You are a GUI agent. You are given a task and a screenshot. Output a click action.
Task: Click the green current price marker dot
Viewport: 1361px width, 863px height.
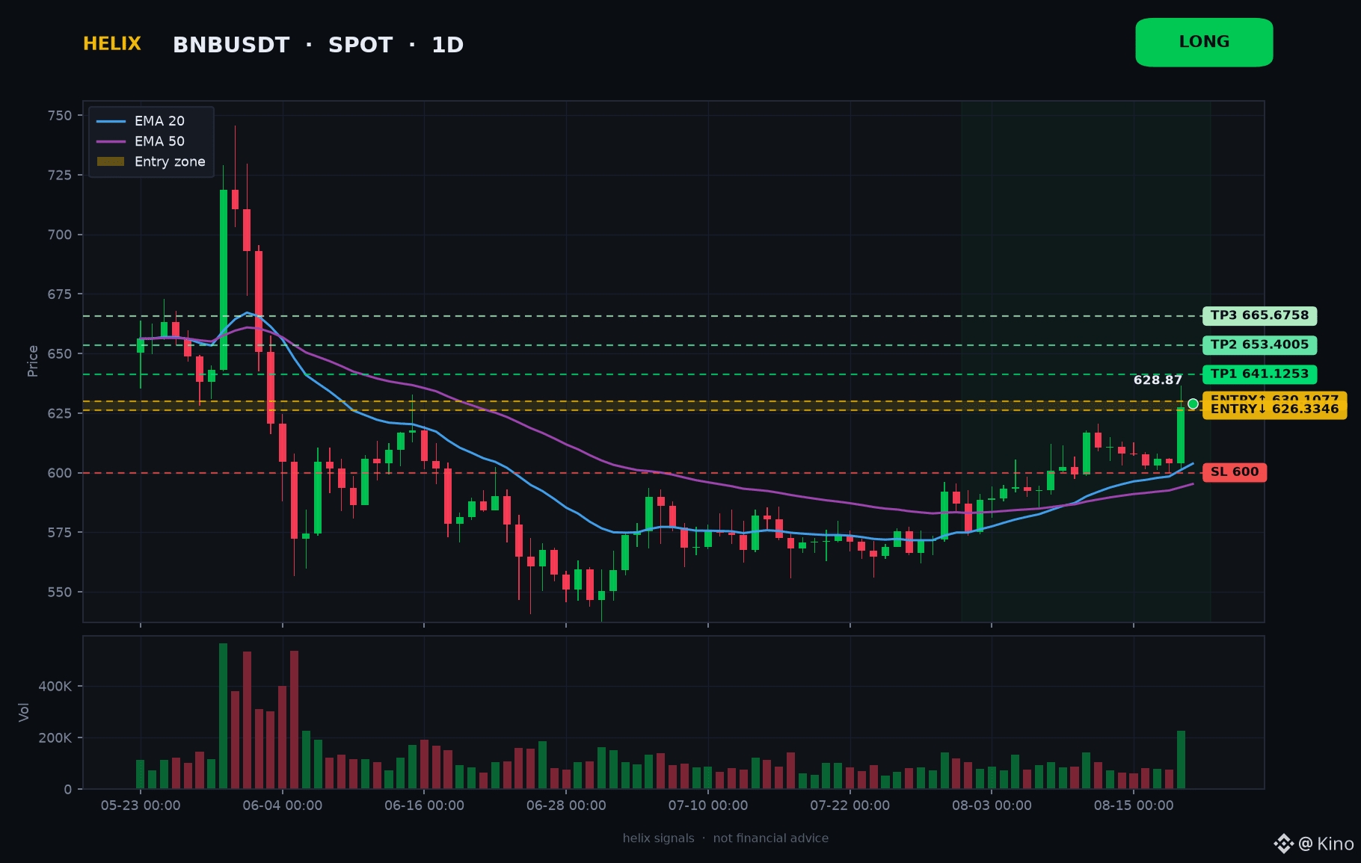coord(1193,403)
